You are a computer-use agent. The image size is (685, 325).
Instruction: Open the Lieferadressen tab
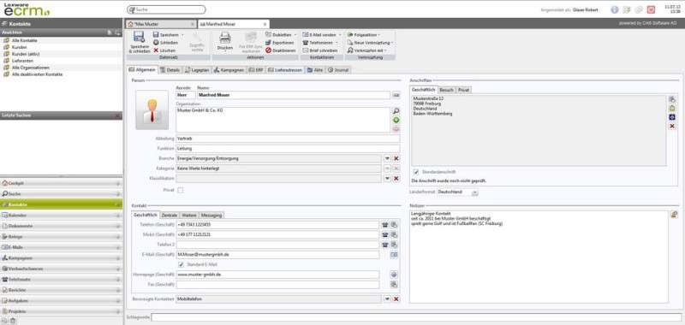click(x=285, y=69)
